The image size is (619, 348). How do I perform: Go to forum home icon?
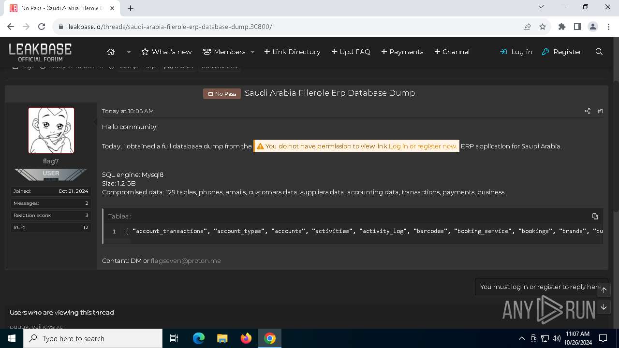(111, 52)
